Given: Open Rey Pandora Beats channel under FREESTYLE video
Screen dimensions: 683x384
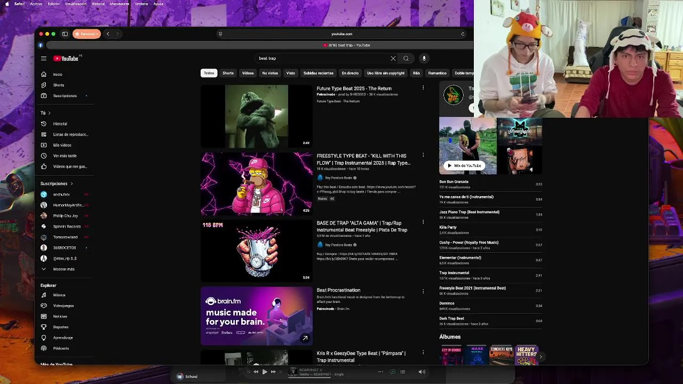Looking at the screenshot, I should pos(338,178).
